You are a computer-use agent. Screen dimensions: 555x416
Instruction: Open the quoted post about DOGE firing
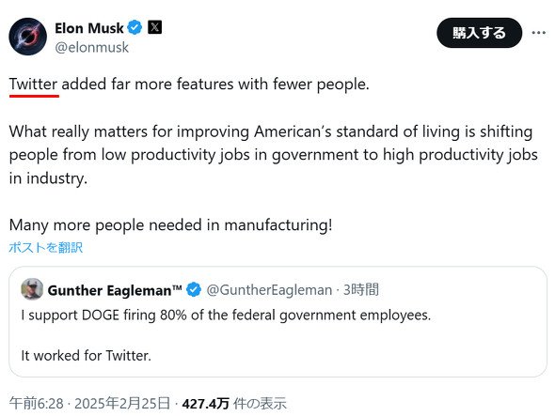277,322
